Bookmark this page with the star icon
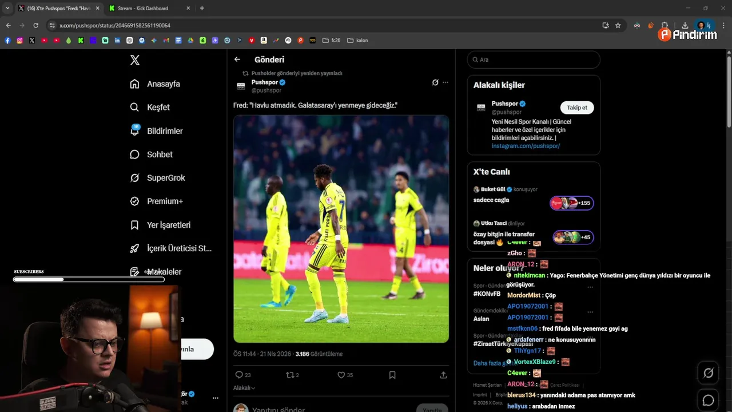The image size is (732, 412). point(618,25)
